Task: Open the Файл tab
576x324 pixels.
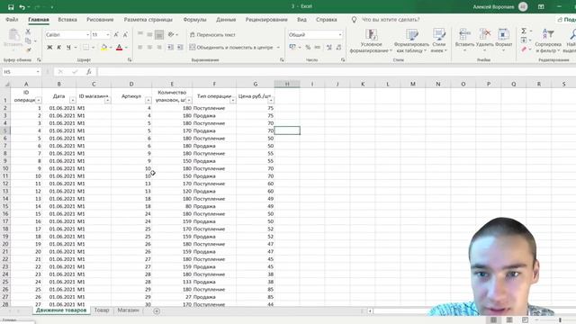Action: [x=12, y=20]
